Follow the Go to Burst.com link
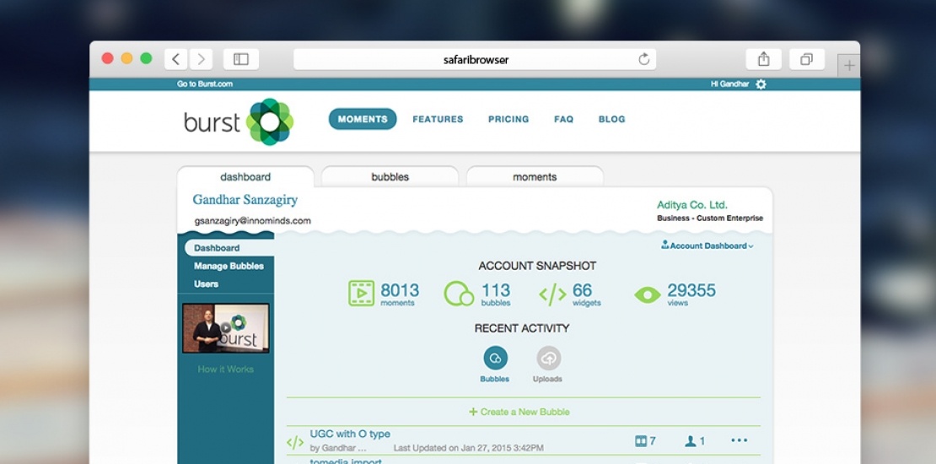 click(x=205, y=84)
